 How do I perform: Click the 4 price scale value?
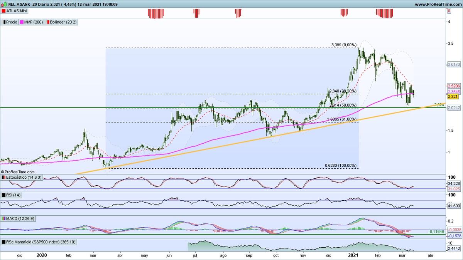(x=448, y=22)
